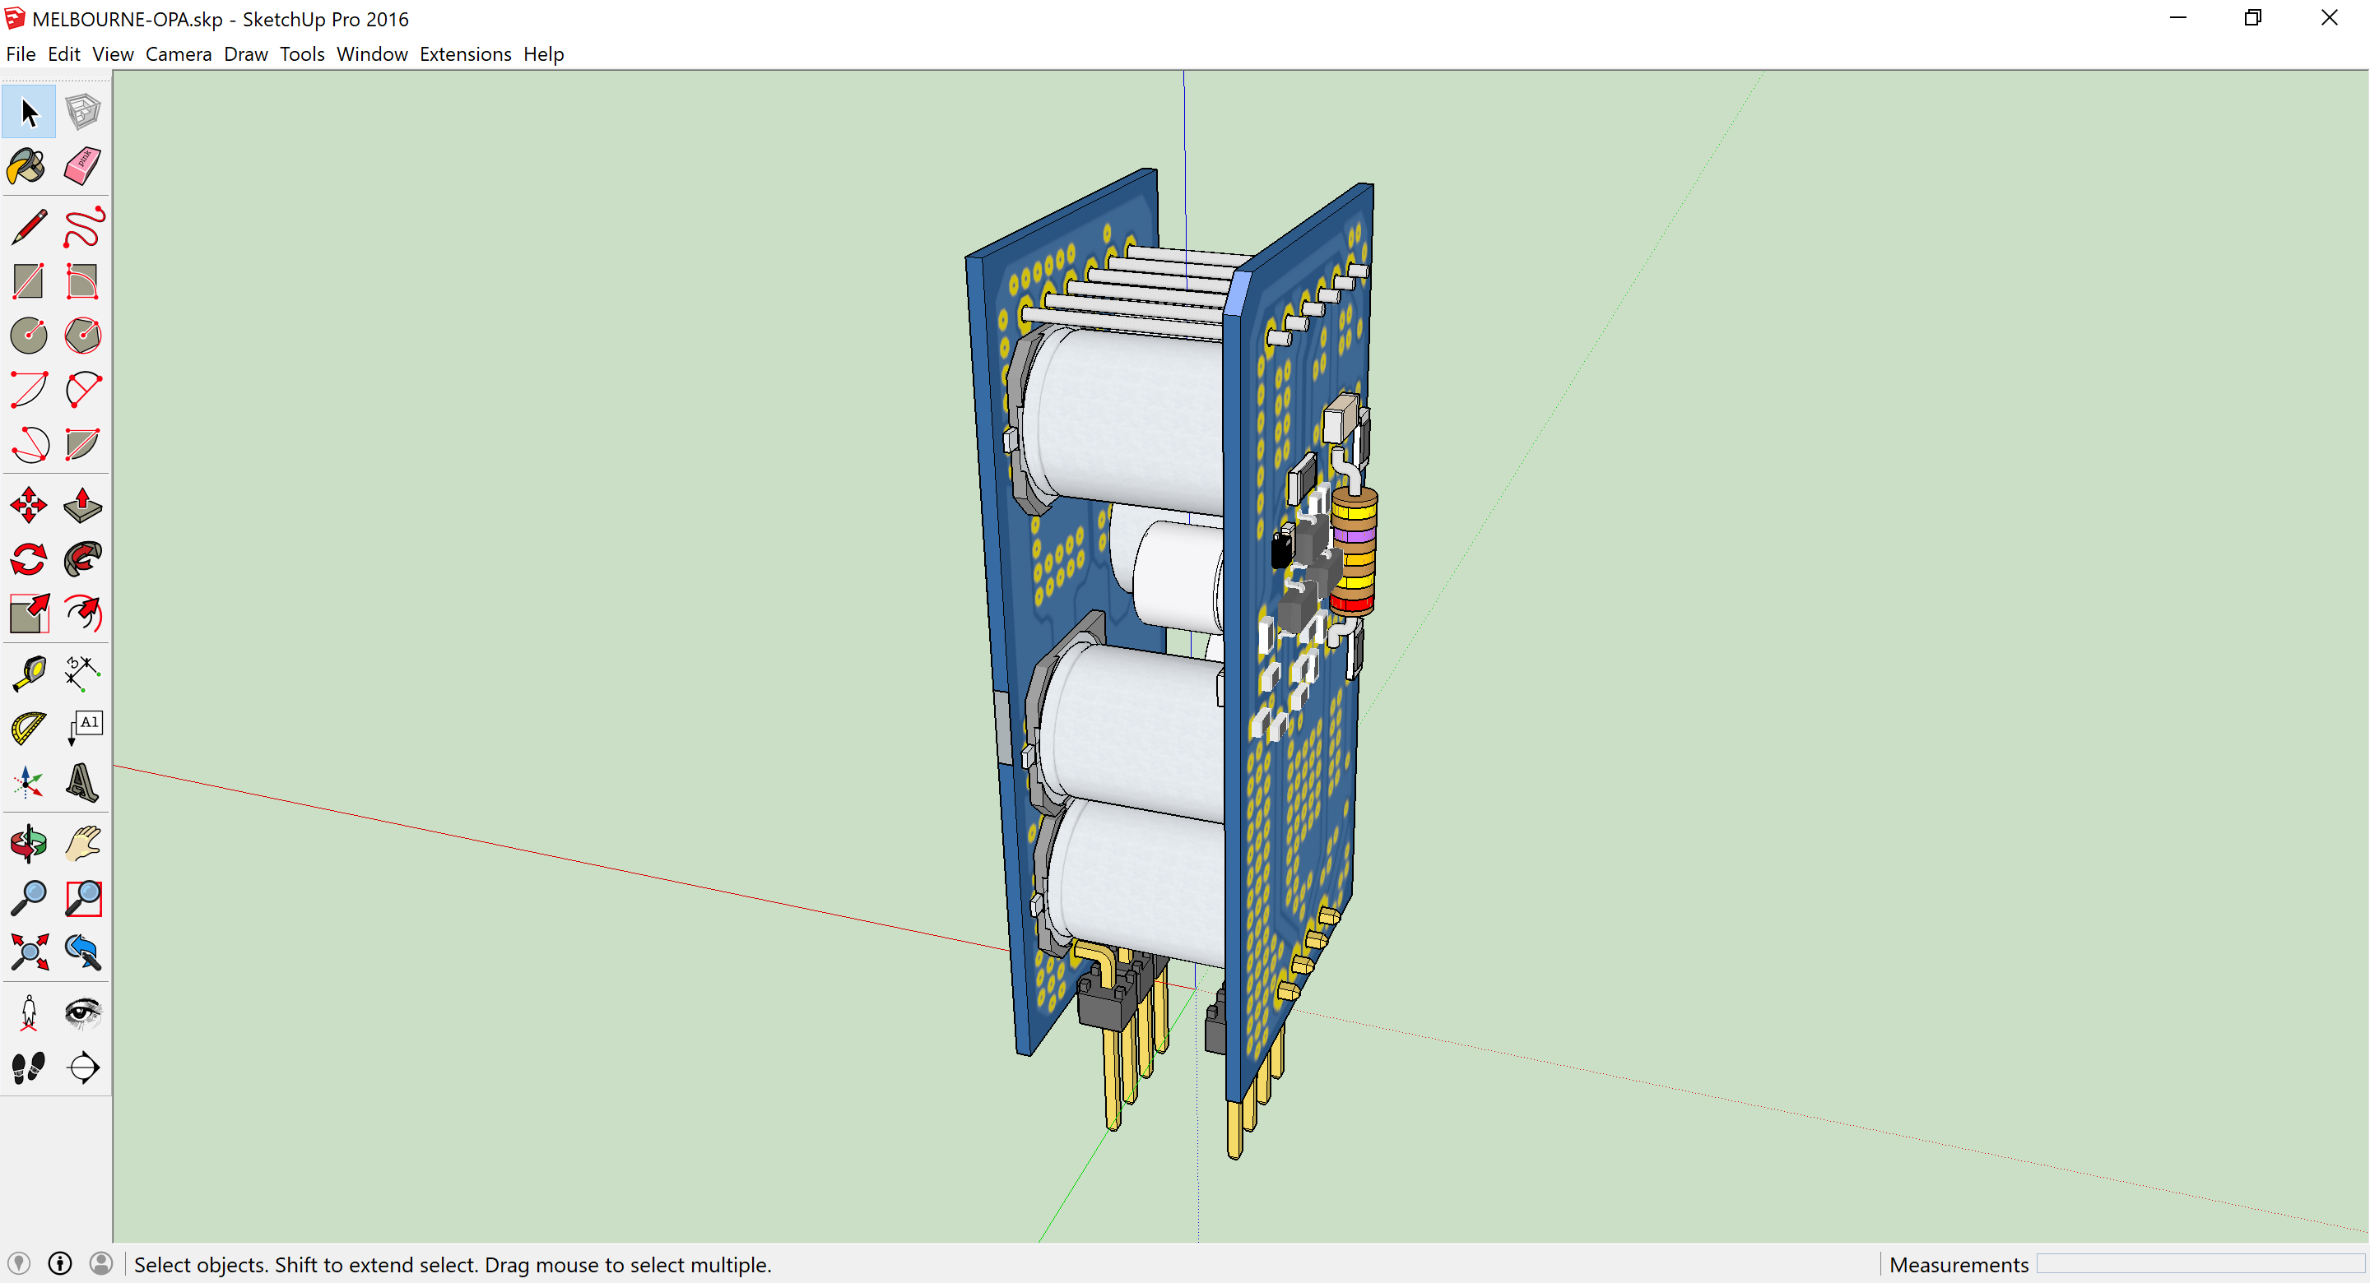
Task: Open the Extensions menu
Action: tap(465, 53)
